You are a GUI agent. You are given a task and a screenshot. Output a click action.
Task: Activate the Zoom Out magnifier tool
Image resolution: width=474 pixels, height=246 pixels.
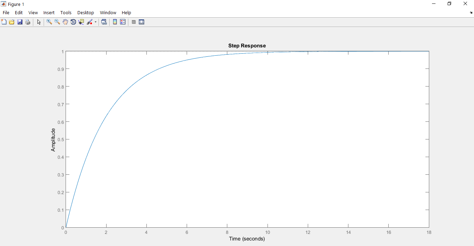point(57,22)
